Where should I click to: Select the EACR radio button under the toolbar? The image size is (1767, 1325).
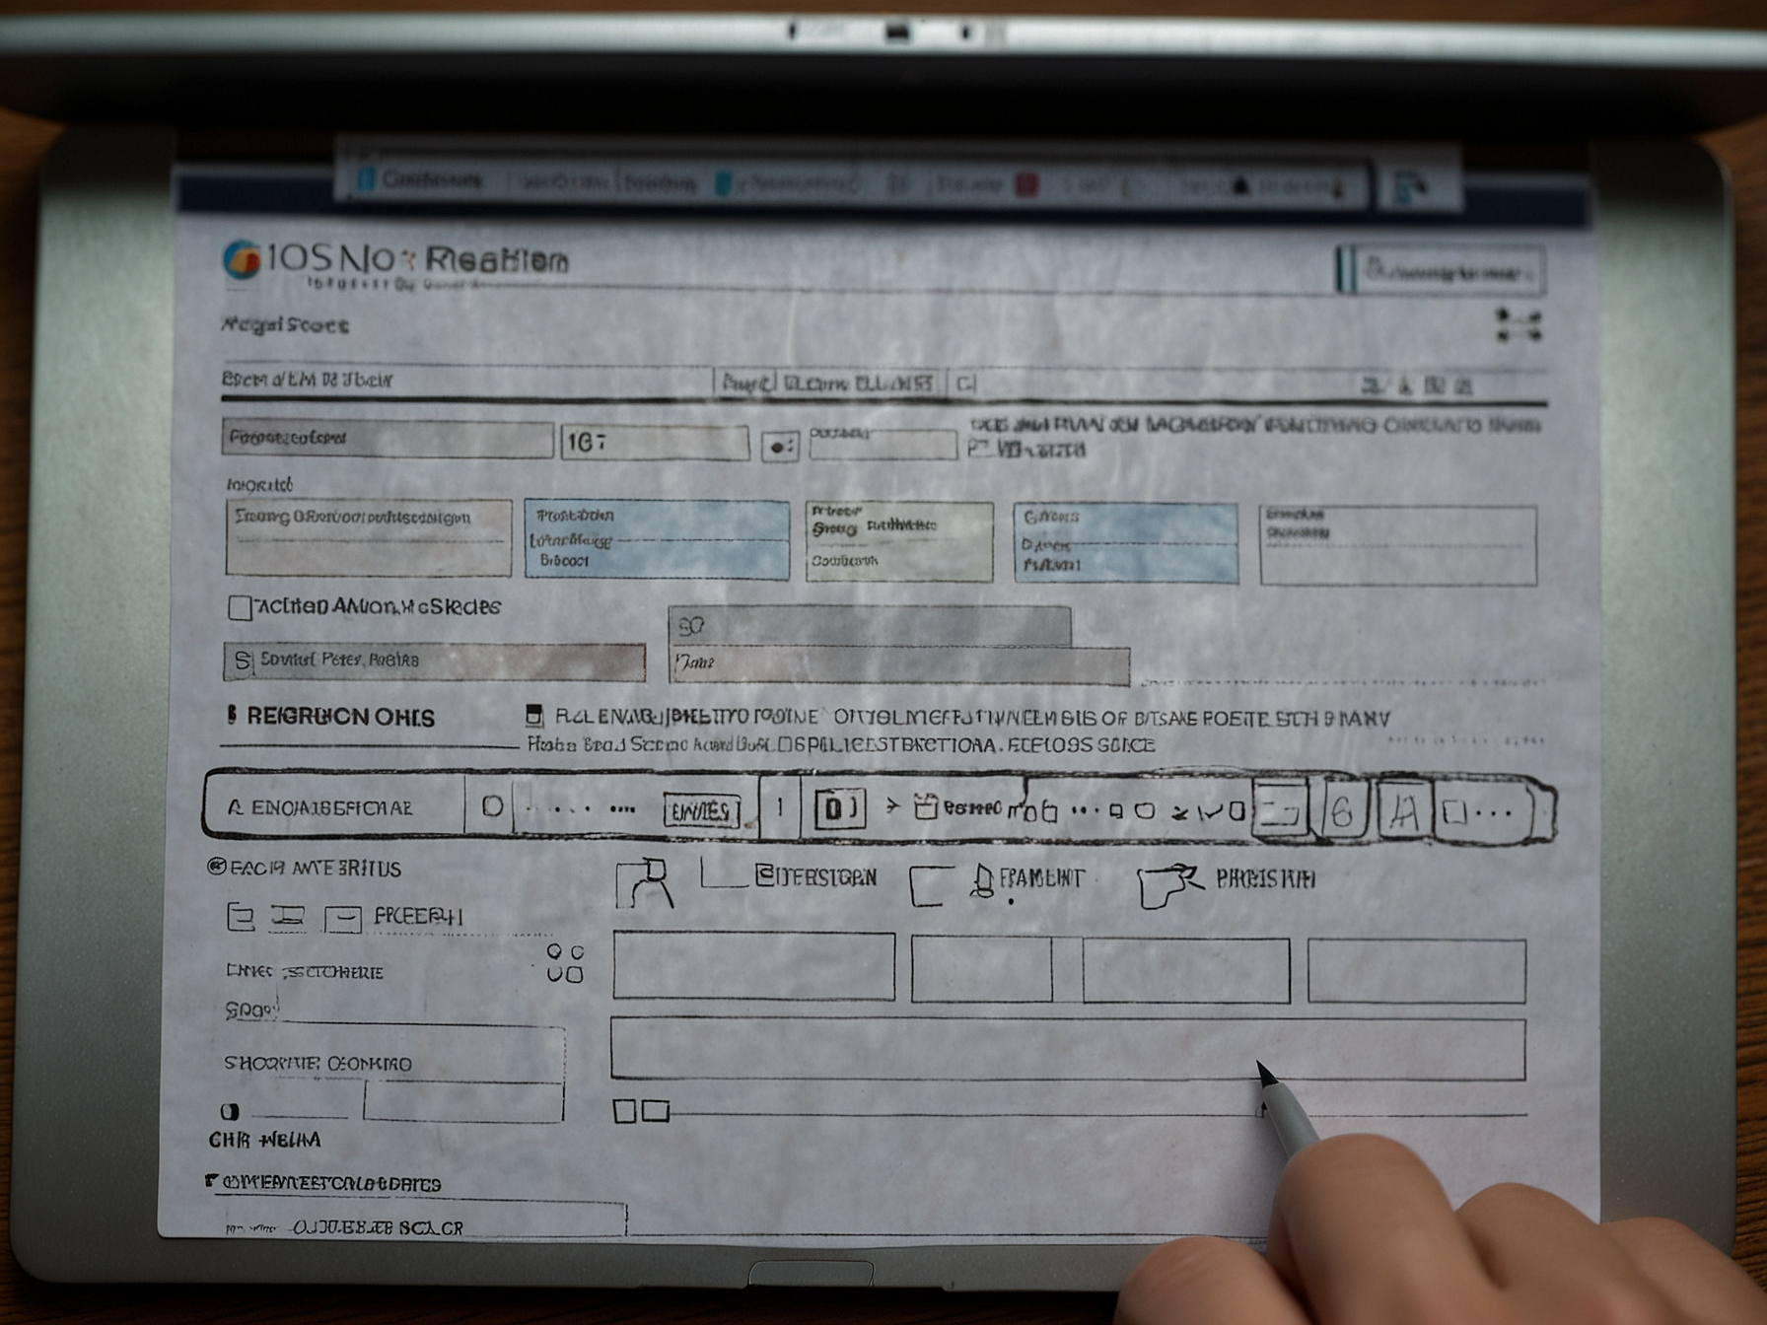(x=217, y=867)
